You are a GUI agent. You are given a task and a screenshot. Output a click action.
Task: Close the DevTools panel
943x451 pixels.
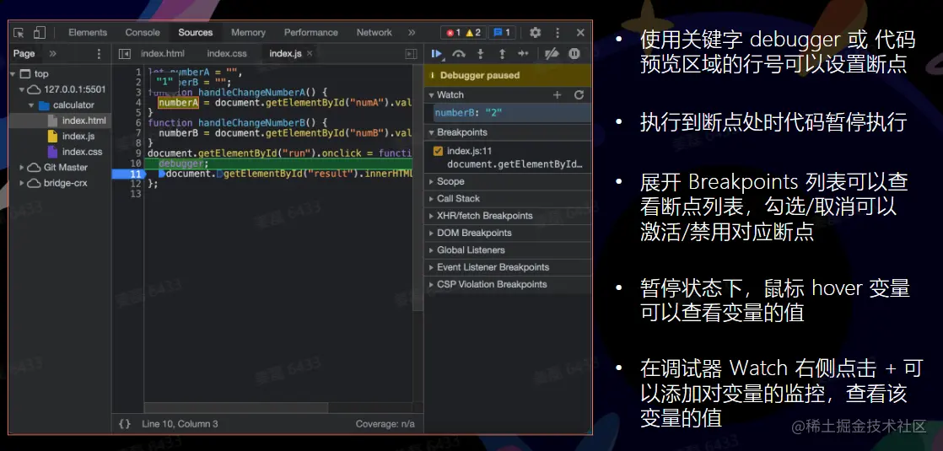(x=580, y=33)
